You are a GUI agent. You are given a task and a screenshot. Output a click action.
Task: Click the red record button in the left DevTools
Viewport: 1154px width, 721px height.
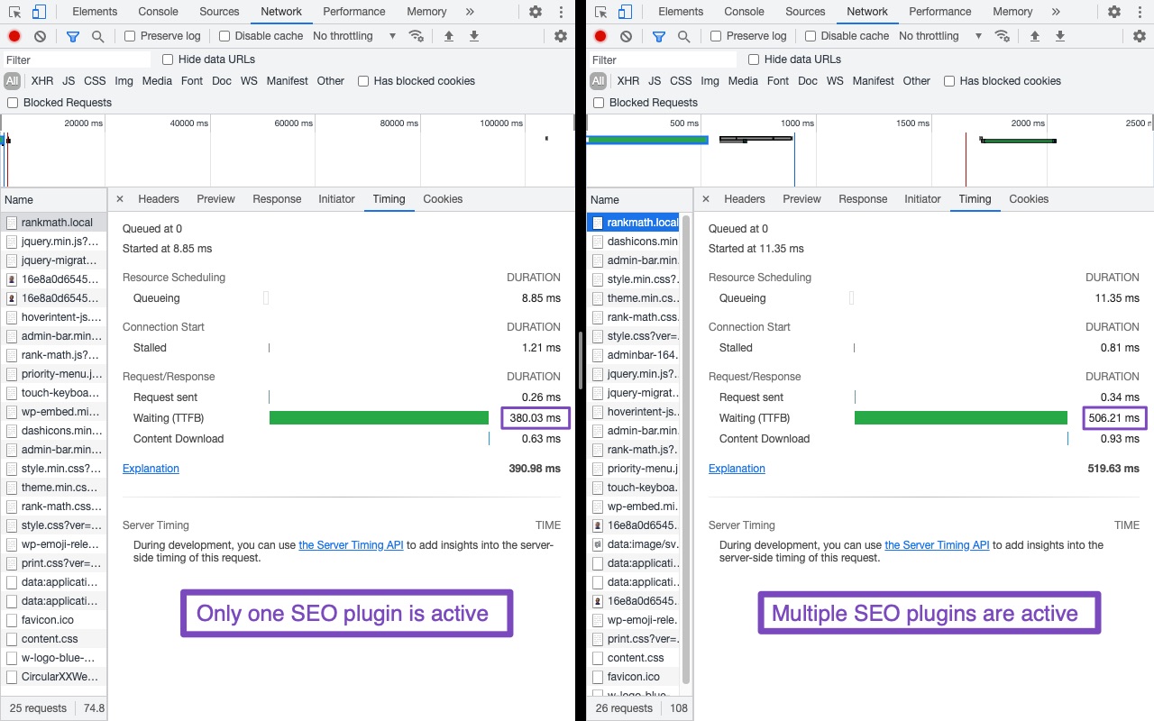tap(14, 36)
